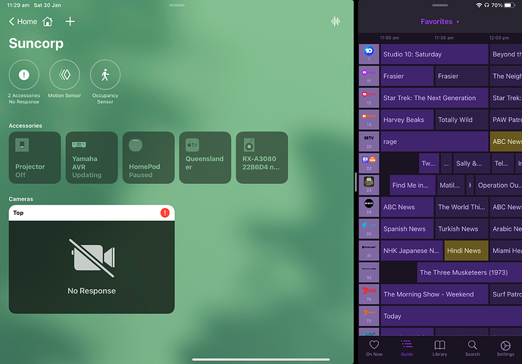Switch to the On Now tab

pyautogui.click(x=374, y=346)
